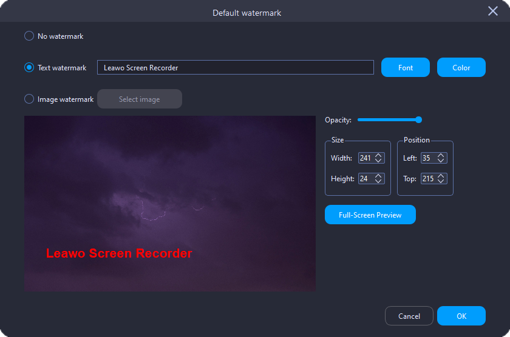Click the red watermark text in preview
Screen dimensions: 510x337
pos(119,253)
